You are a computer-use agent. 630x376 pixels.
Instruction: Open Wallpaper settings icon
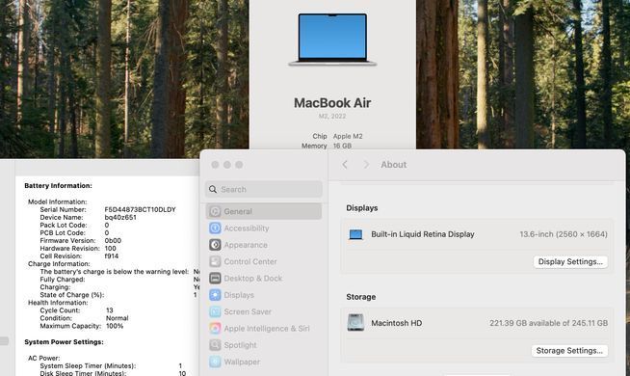[215, 362]
